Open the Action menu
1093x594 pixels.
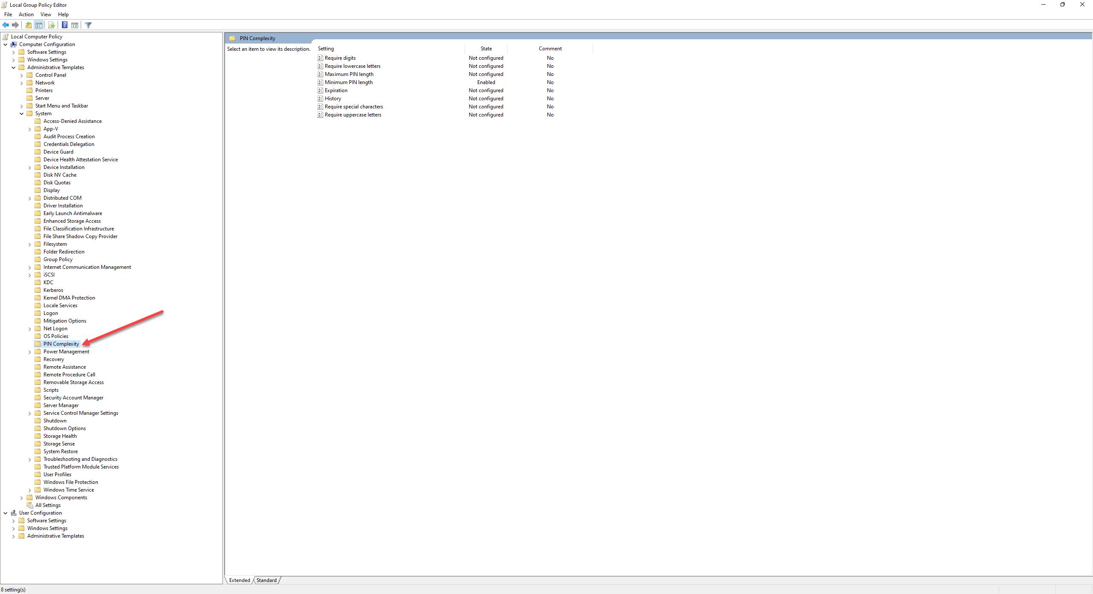tap(26, 15)
